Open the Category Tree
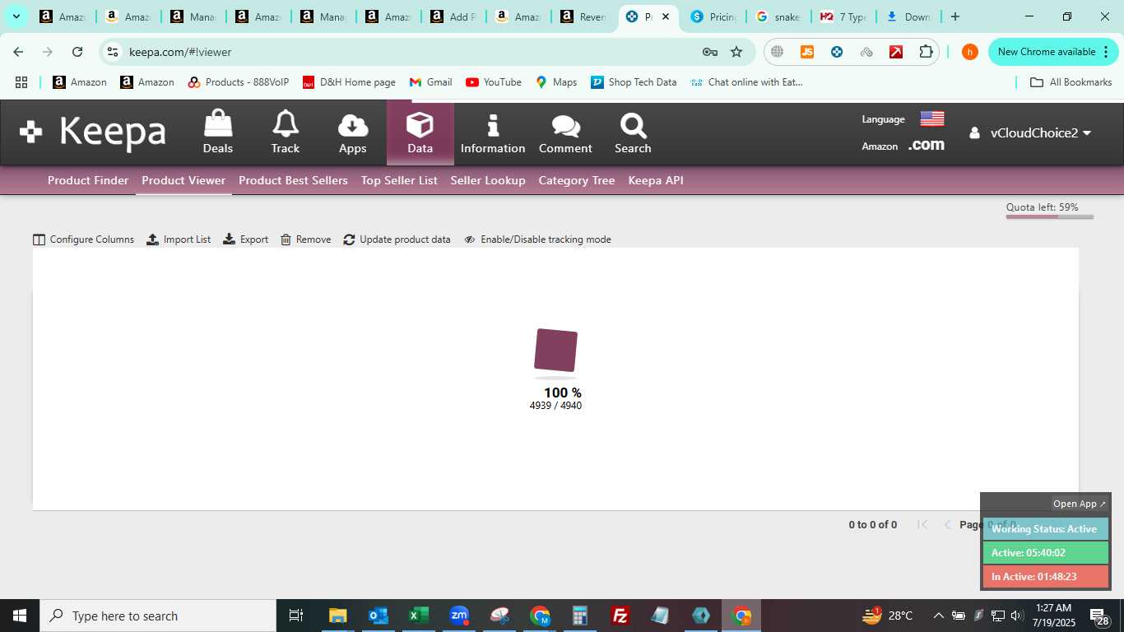This screenshot has width=1124, height=632. [577, 180]
